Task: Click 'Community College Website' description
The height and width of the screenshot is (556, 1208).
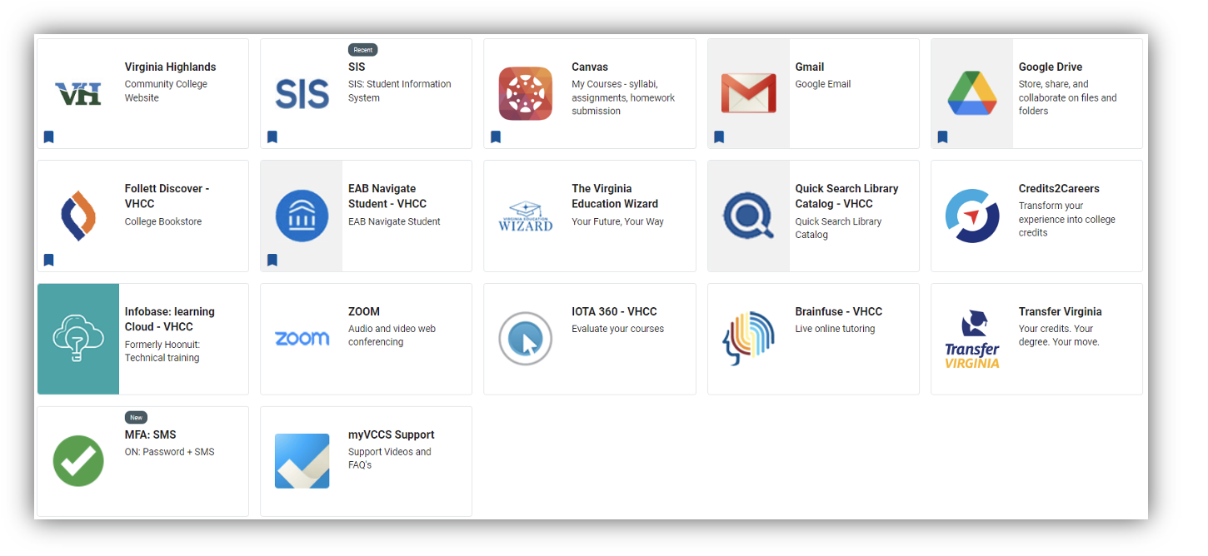Action: [x=166, y=91]
